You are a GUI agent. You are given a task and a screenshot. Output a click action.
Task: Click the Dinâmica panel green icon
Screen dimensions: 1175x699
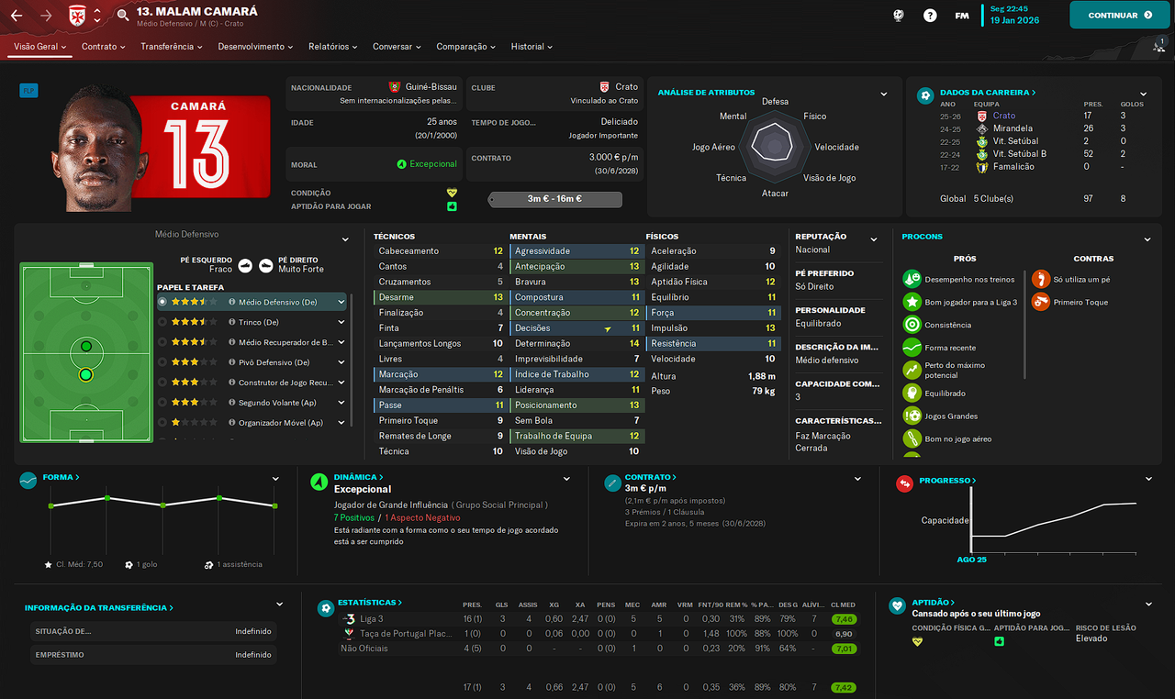(x=319, y=481)
